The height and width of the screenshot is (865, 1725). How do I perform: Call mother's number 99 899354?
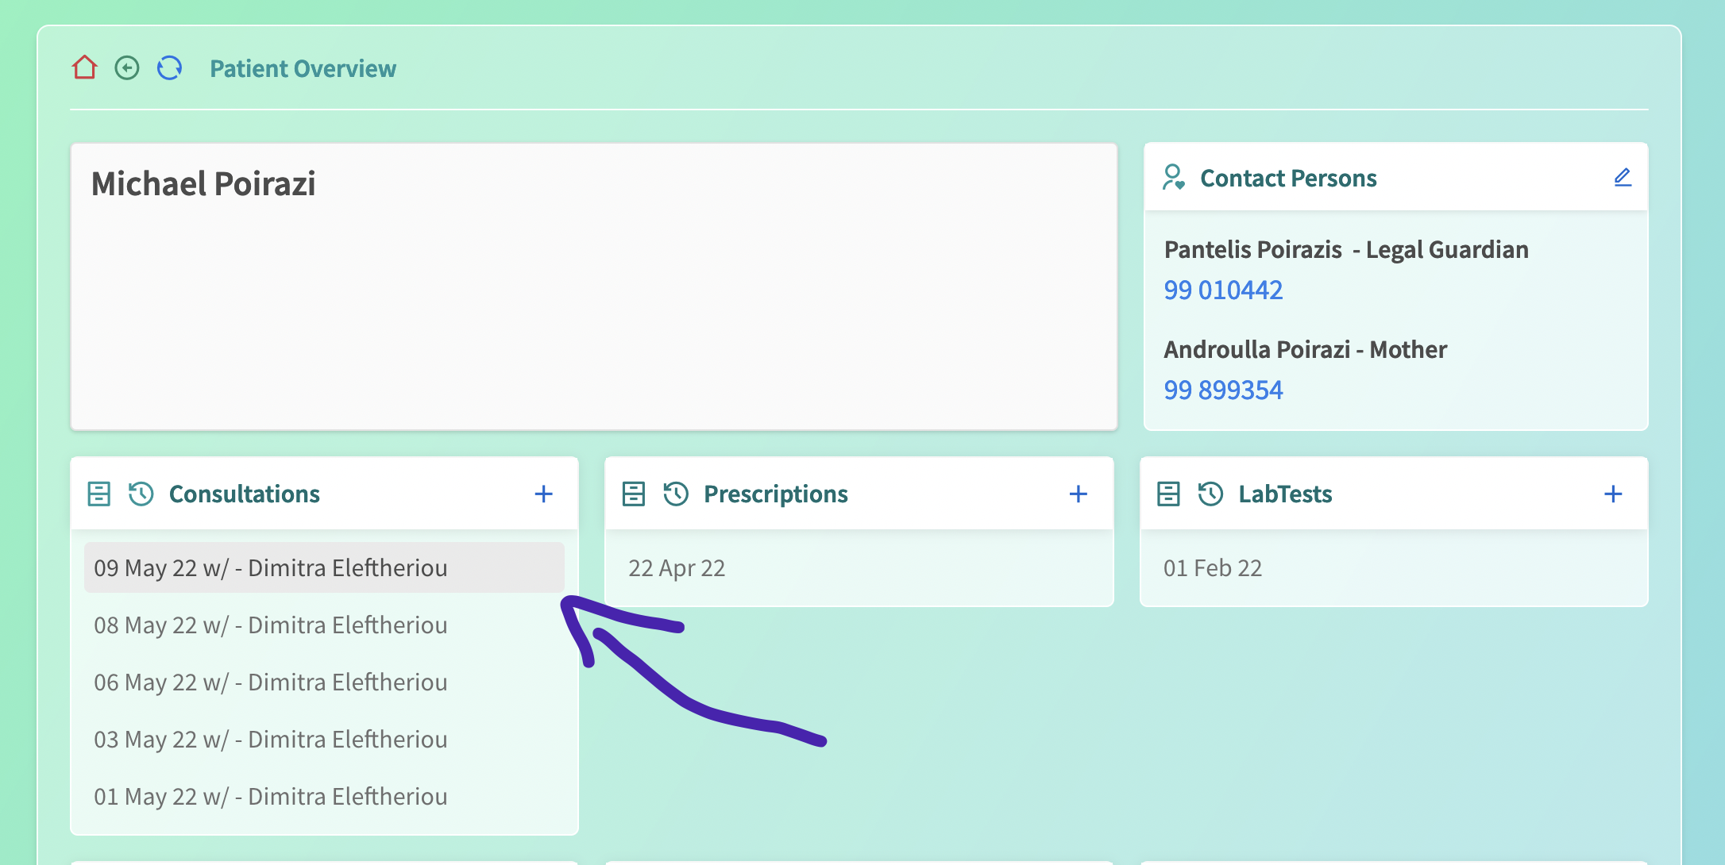click(1223, 390)
